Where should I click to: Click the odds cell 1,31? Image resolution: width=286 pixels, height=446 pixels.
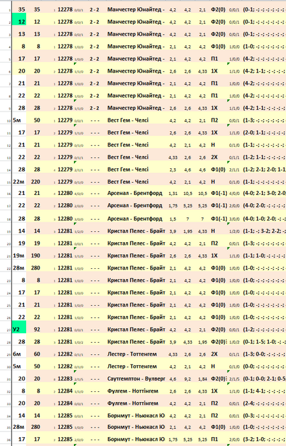173,194
